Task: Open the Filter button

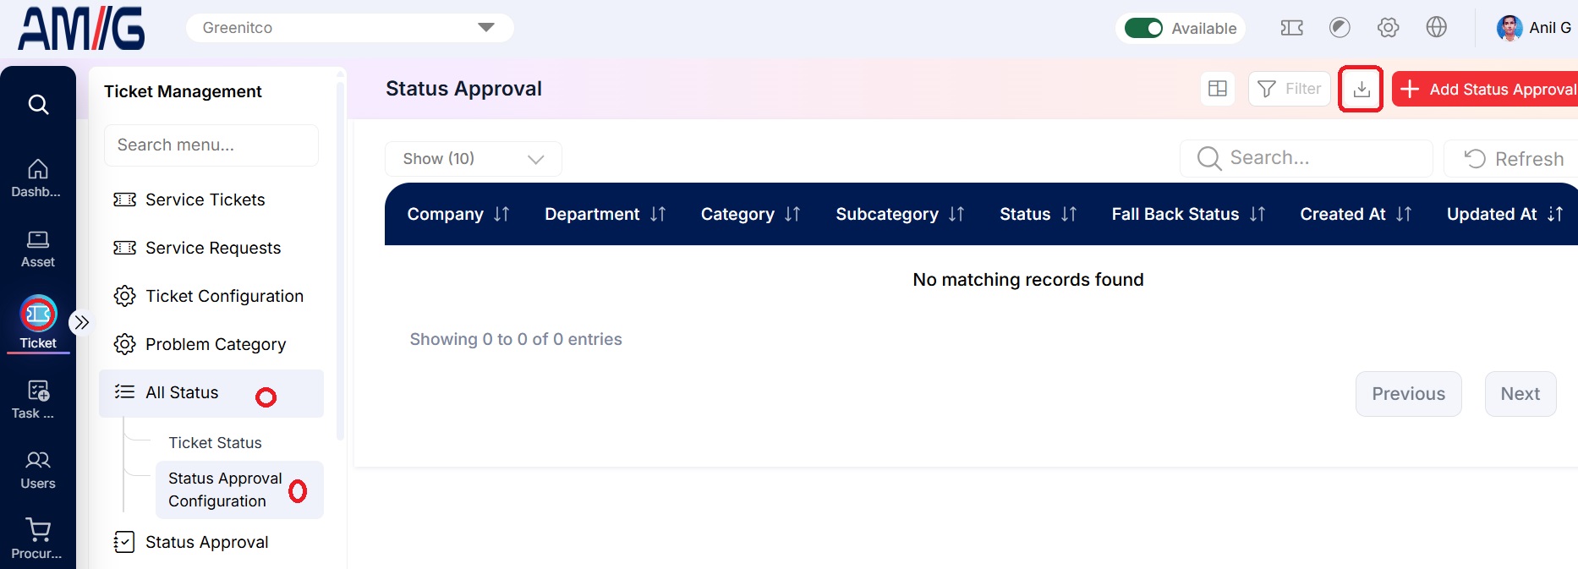Action: point(1290,89)
